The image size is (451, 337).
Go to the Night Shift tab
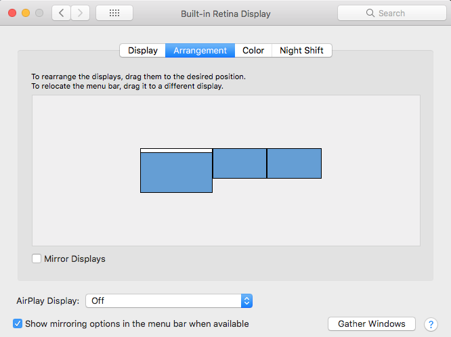[301, 50]
